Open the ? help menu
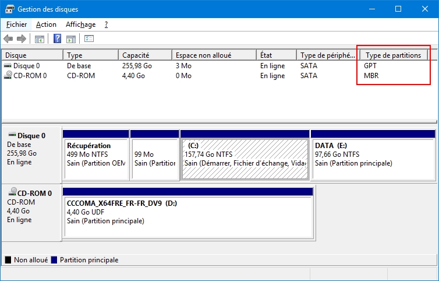 pos(106,24)
